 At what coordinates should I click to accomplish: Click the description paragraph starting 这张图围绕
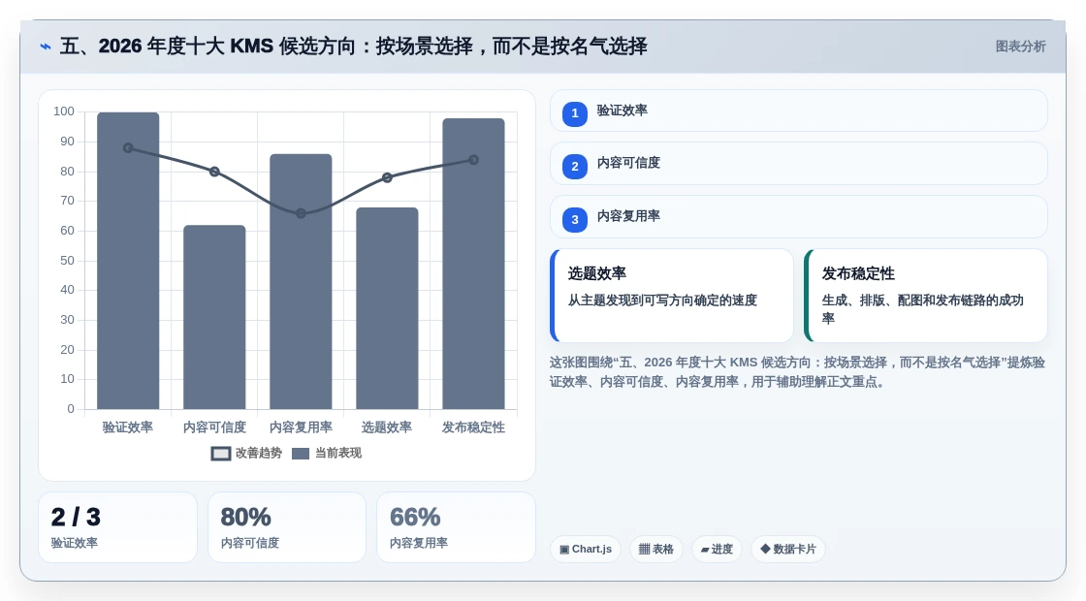[x=797, y=372]
